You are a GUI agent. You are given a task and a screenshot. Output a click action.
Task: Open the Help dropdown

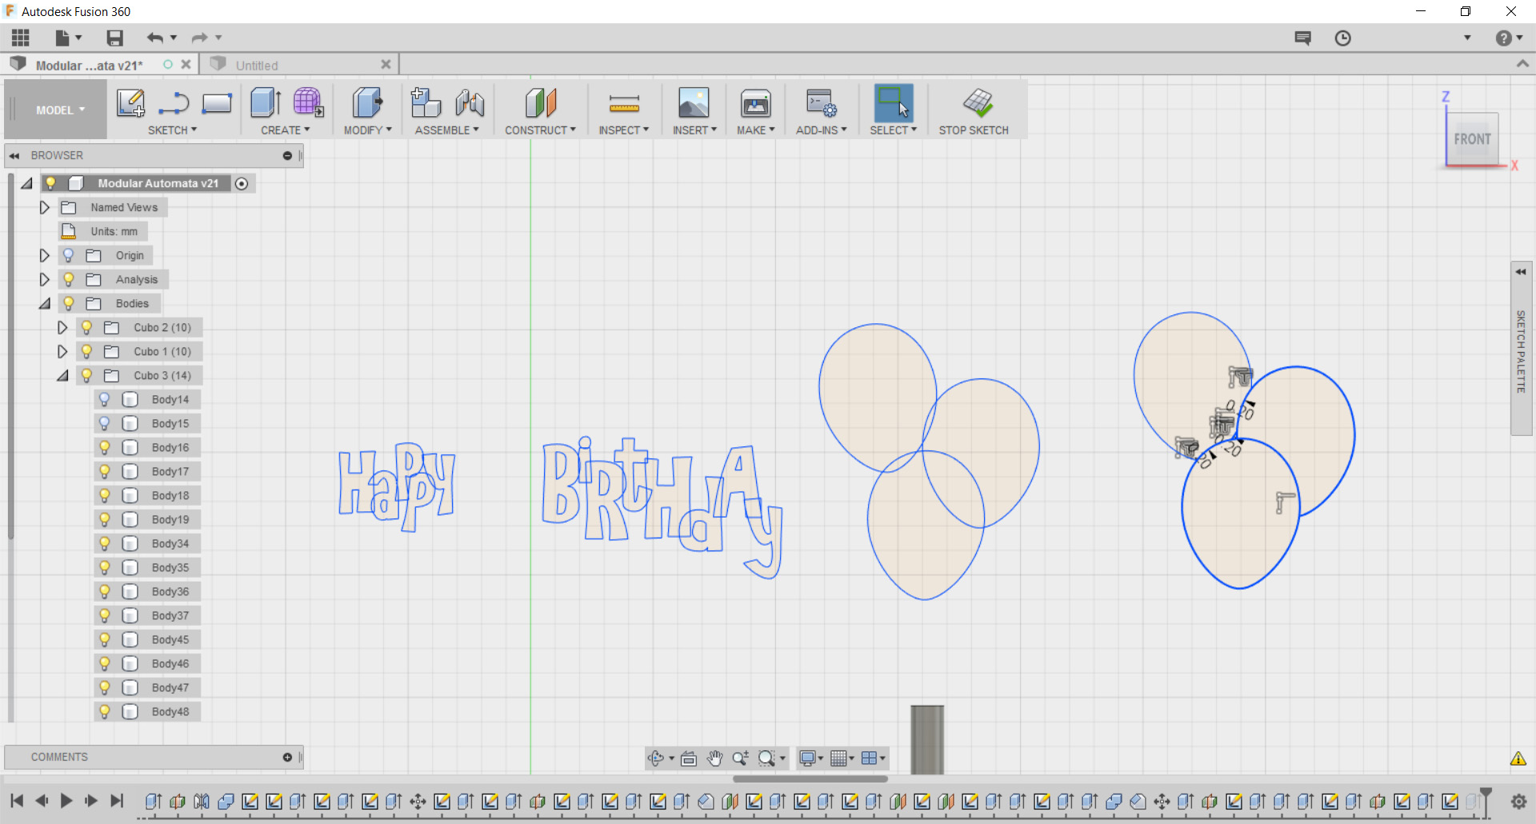(x=1509, y=38)
